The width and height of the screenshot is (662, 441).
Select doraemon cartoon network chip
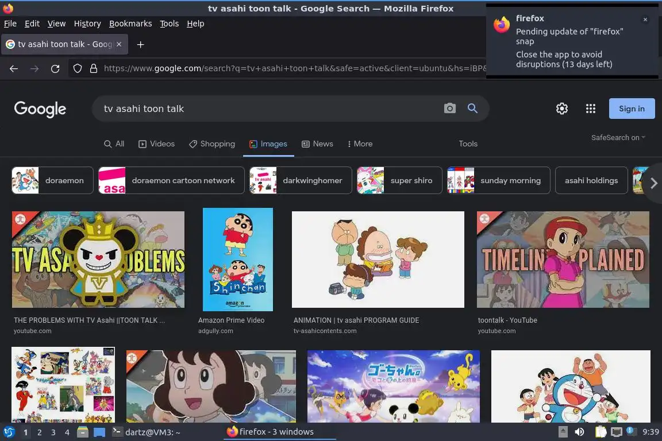pyautogui.click(x=171, y=180)
